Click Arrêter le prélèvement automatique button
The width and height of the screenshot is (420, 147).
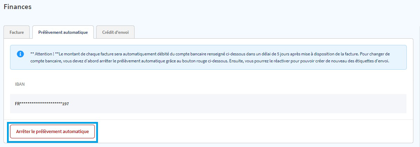pyautogui.click(x=53, y=132)
